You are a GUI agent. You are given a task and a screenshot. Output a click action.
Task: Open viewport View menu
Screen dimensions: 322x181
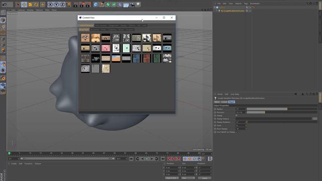tap(13, 10)
